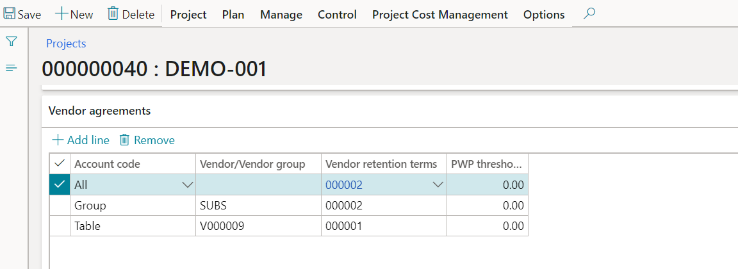Expand the left navigation lines icon
738x269 pixels.
pyautogui.click(x=12, y=68)
